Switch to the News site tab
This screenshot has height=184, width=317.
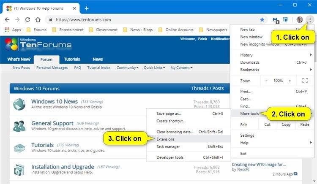point(98,60)
